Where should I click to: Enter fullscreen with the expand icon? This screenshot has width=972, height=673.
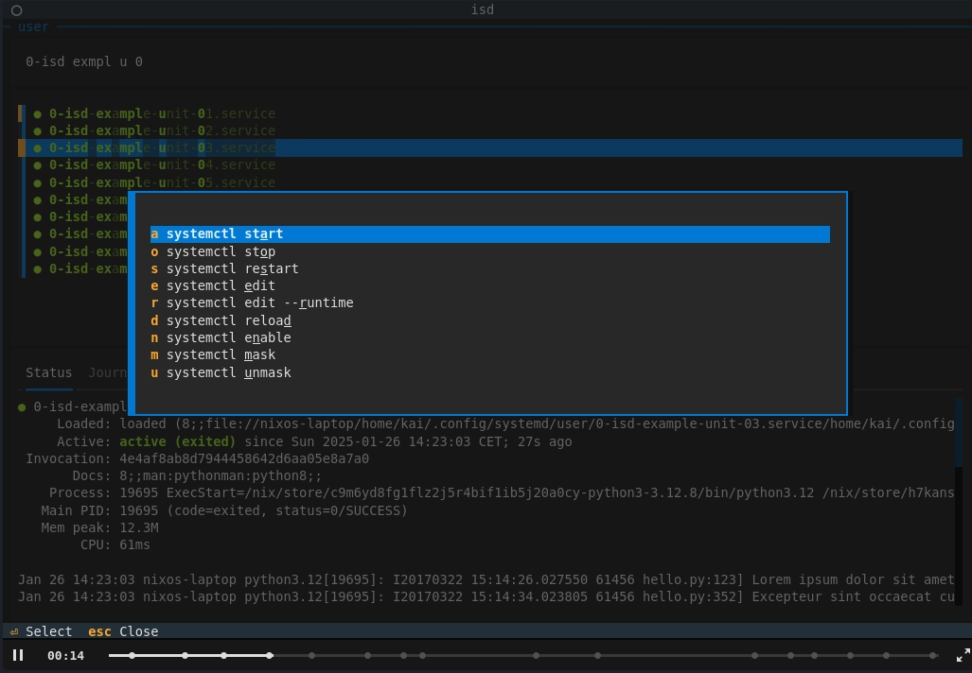(963, 655)
